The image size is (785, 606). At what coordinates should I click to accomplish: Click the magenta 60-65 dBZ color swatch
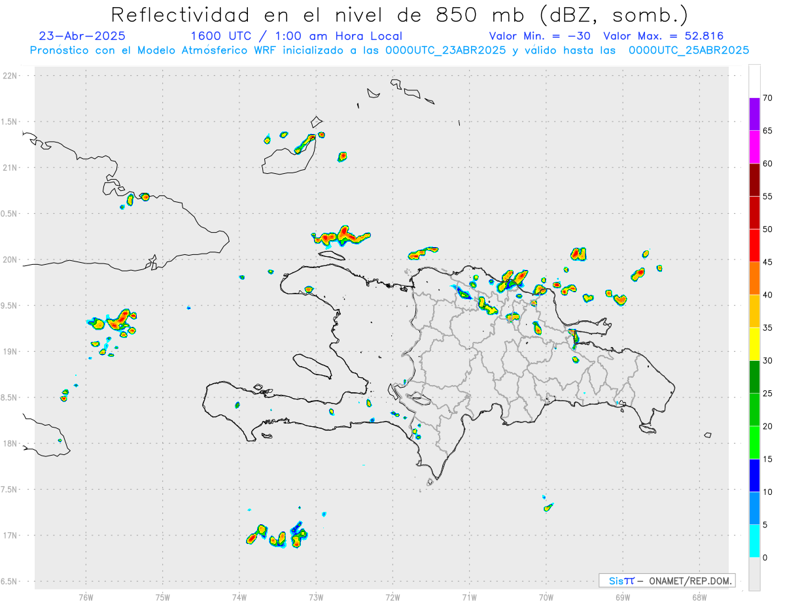pos(754,147)
